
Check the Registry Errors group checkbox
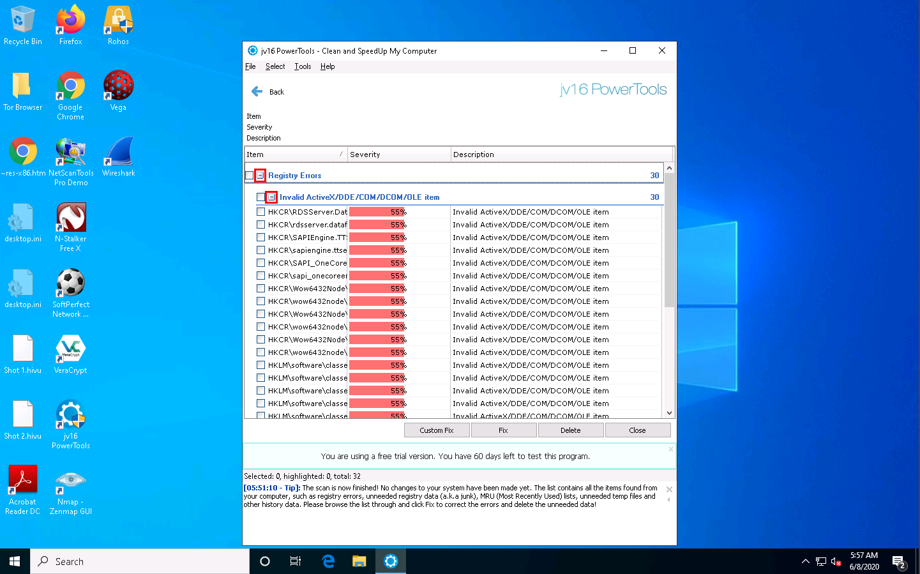(x=249, y=176)
